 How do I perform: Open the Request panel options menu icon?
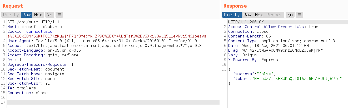[x=59, y=15]
